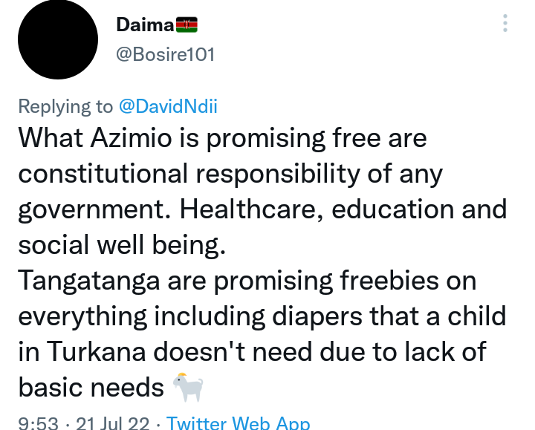Click the word constitutional in the tweet
This screenshot has height=430, width=535.
tap(103, 173)
